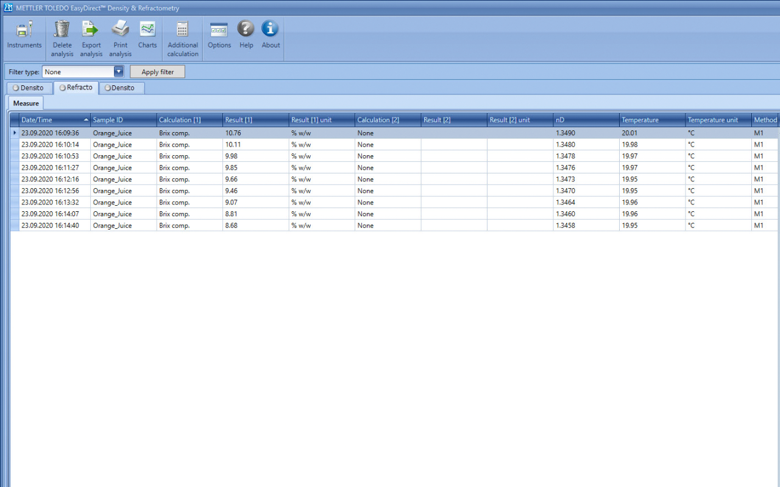
Task: Click the Result value 9.46
Action: 232,191
